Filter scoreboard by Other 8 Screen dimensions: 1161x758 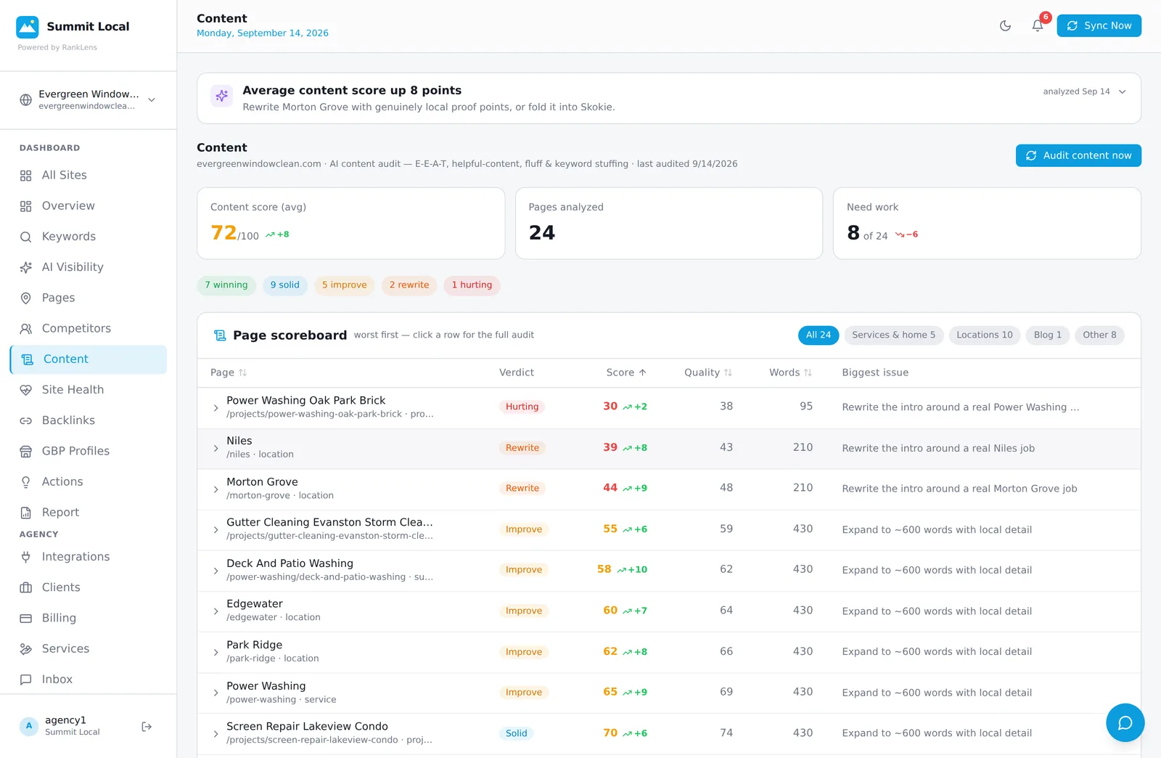1099,335
